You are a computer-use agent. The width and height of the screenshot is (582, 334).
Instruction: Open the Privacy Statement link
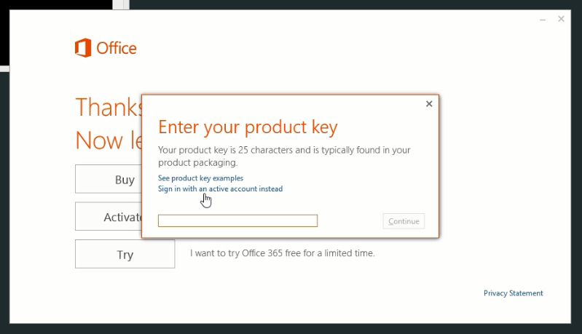click(x=513, y=293)
